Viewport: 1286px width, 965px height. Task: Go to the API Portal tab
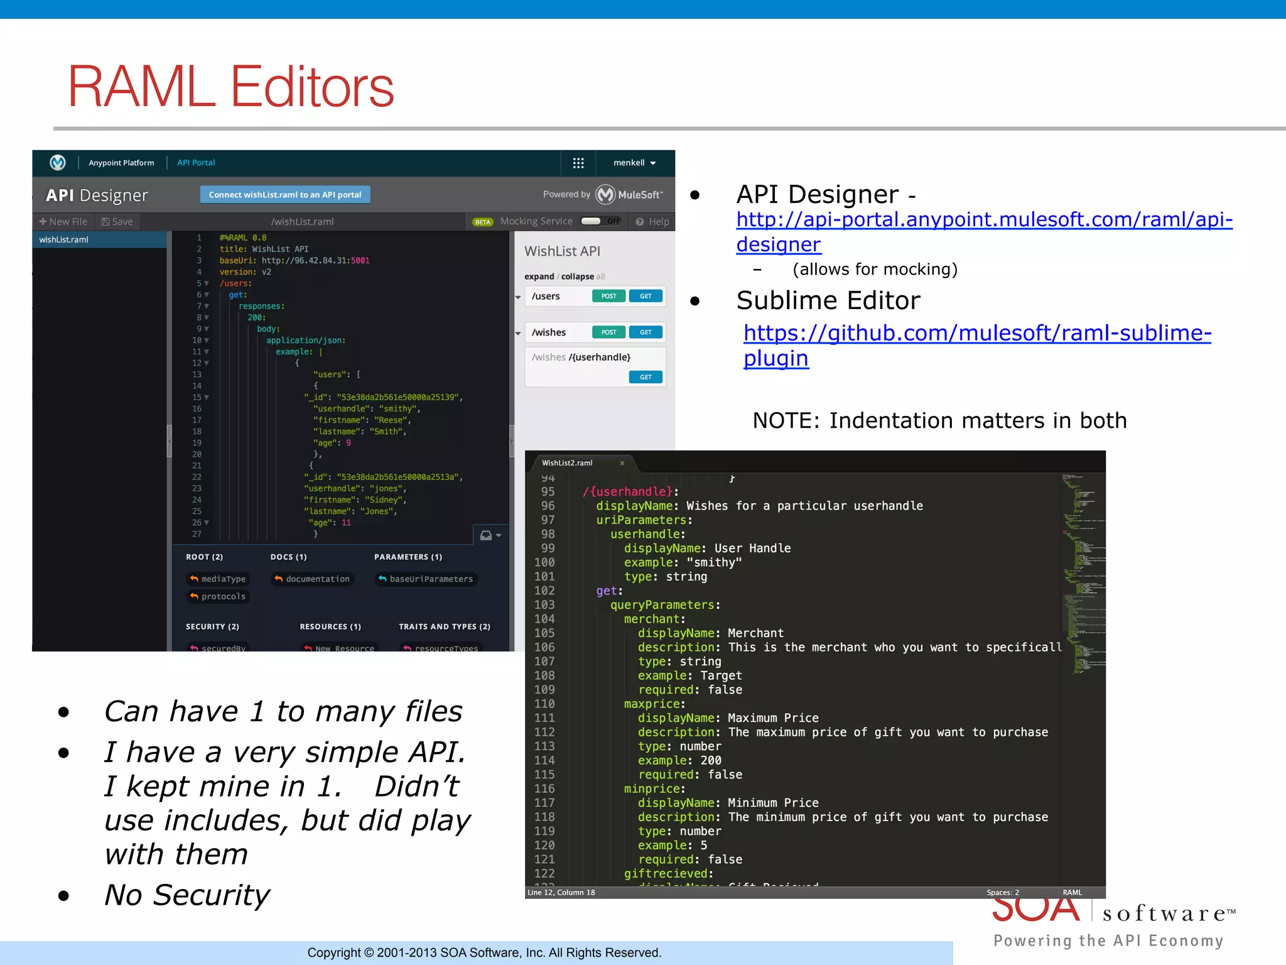click(196, 163)
